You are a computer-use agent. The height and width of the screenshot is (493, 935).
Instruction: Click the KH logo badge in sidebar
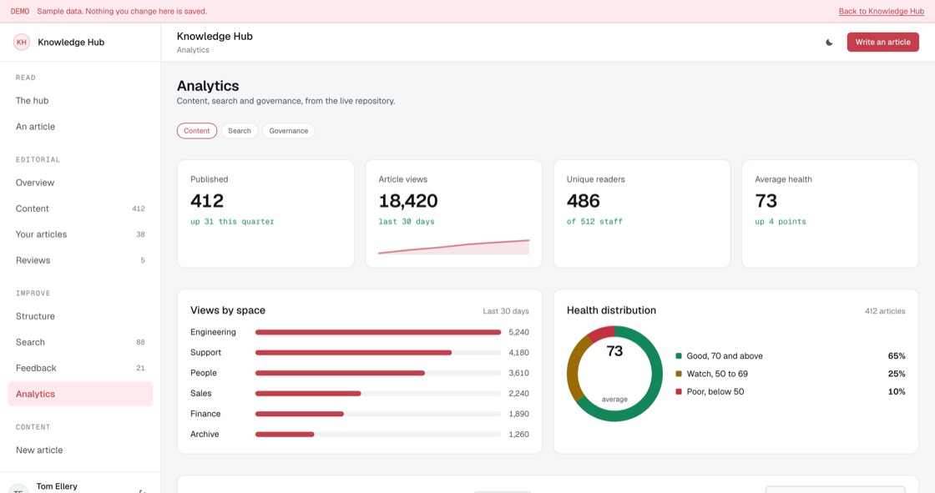point(22,42)
